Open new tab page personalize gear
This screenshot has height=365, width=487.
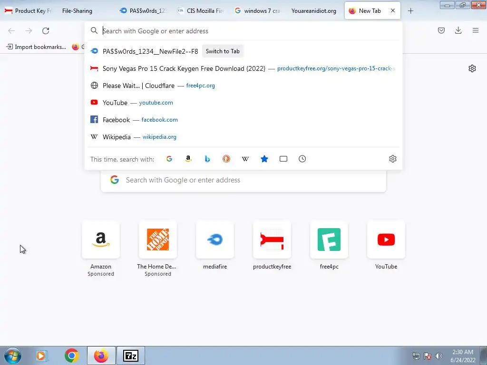pyautogui.click(x=472, y=68)
